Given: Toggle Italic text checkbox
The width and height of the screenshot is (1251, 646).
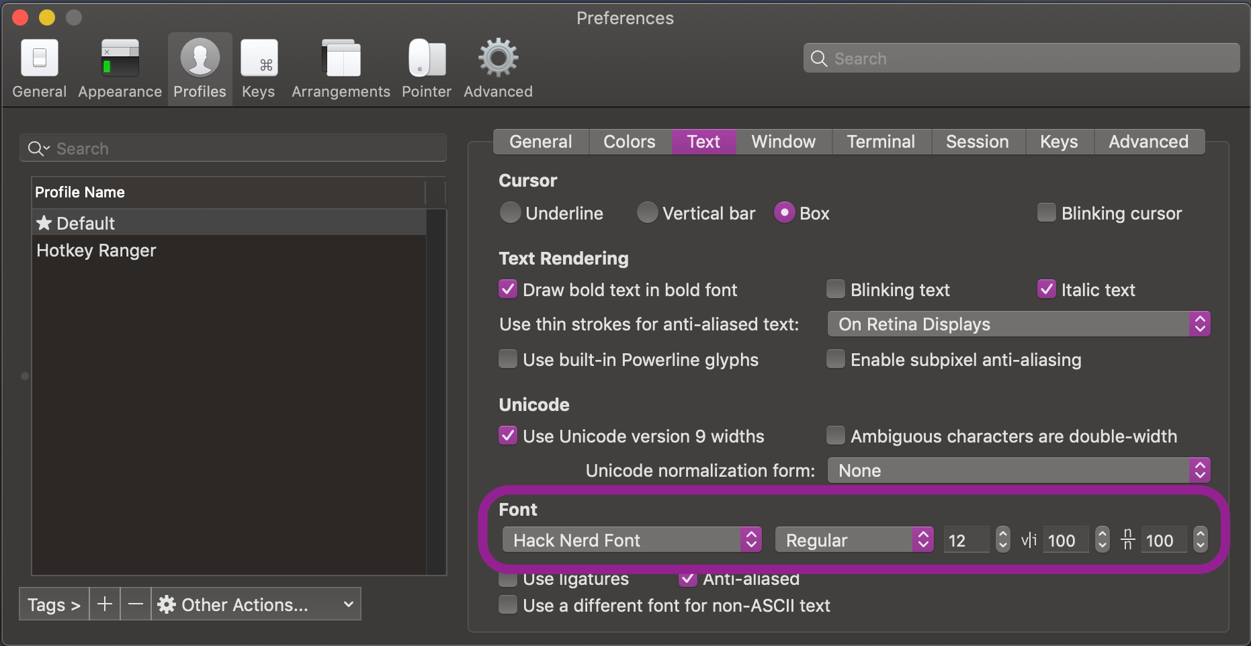Looking at the screenshot, I should tap(1046, 289).
